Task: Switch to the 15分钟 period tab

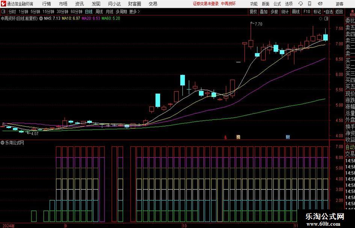Action: click(x=48, y=12)
